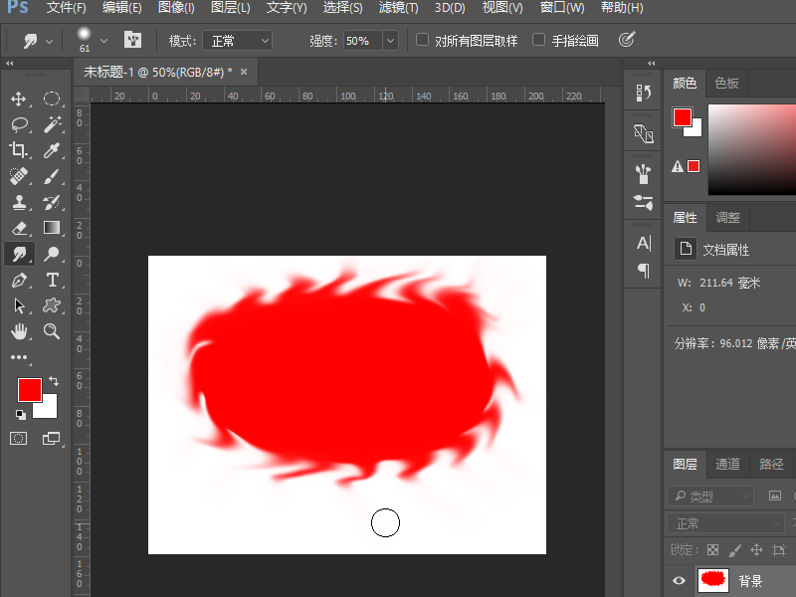Image resolution: width=796 pixels, height=597 pixels.
Task: Select the Gradient tool
Action: [x=52, y=228]
